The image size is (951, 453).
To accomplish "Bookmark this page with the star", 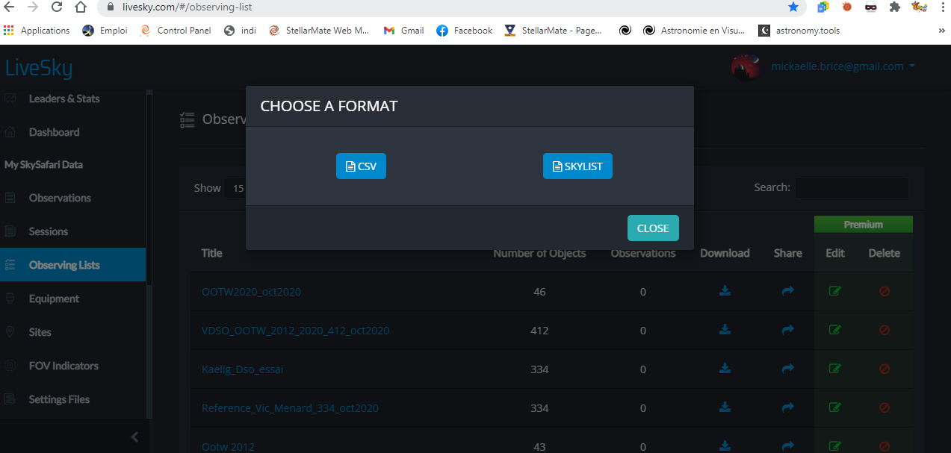I will [x=793, y=7].
